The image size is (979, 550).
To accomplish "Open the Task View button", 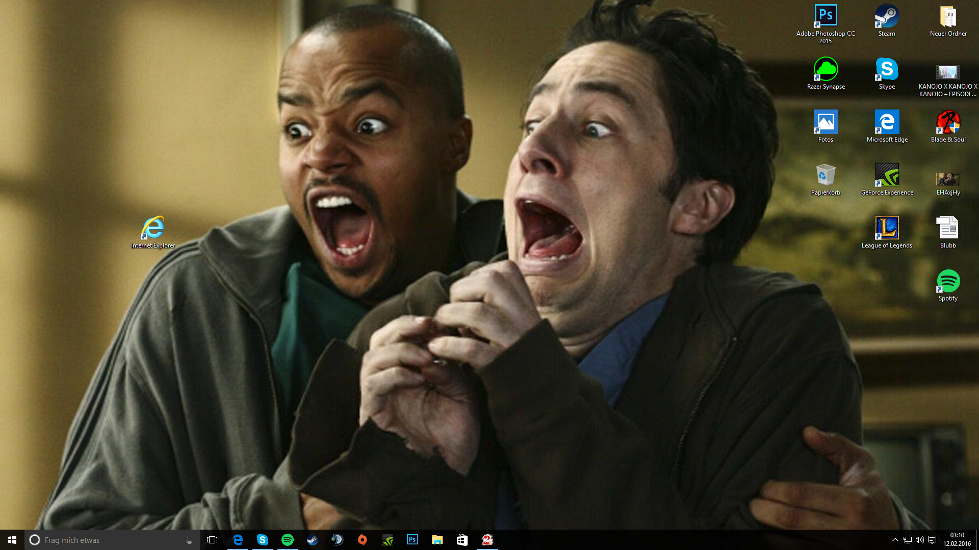I will click(x=212, y=540).
